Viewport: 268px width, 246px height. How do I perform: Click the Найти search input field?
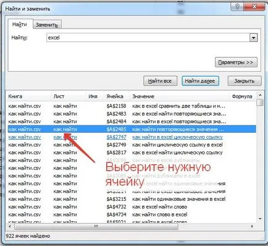coord(148,38)
